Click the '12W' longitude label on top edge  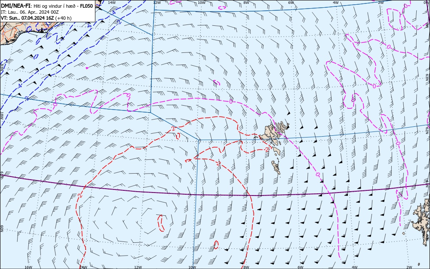[157, 3]
